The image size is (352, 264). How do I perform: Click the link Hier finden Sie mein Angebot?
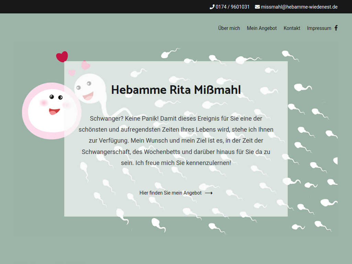pyautogui.click(x=170, y=193)
